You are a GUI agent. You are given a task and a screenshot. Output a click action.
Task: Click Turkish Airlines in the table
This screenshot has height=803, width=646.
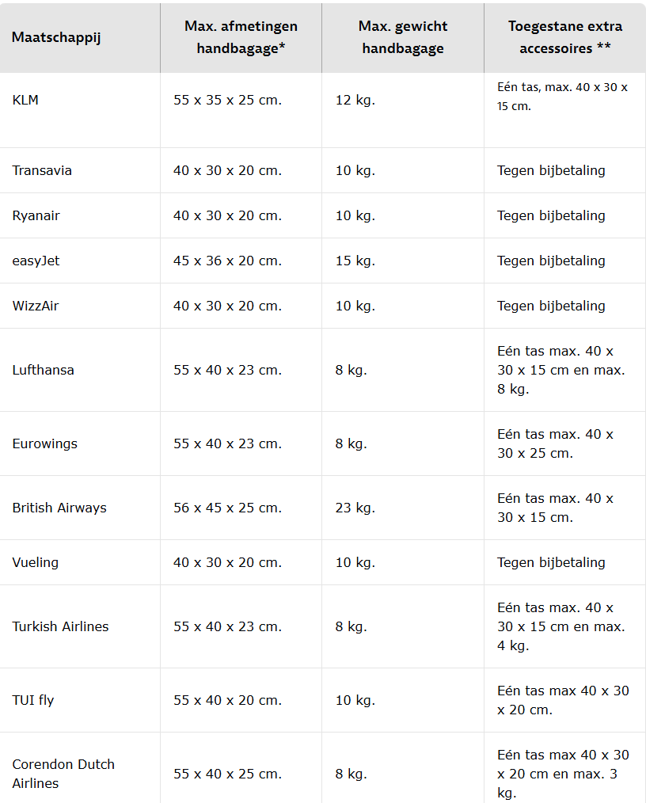[60, 626]
